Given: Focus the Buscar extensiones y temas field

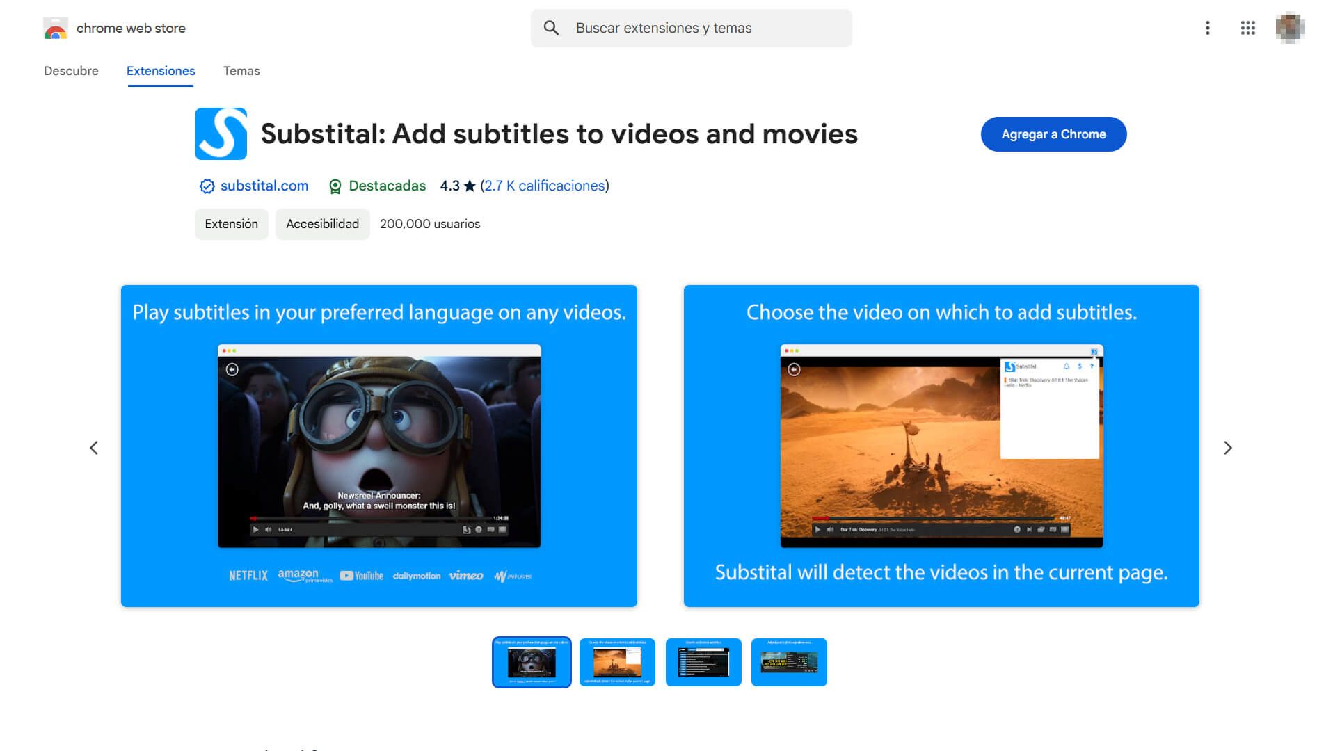Looking at the screenshot, I should point(691,28).
